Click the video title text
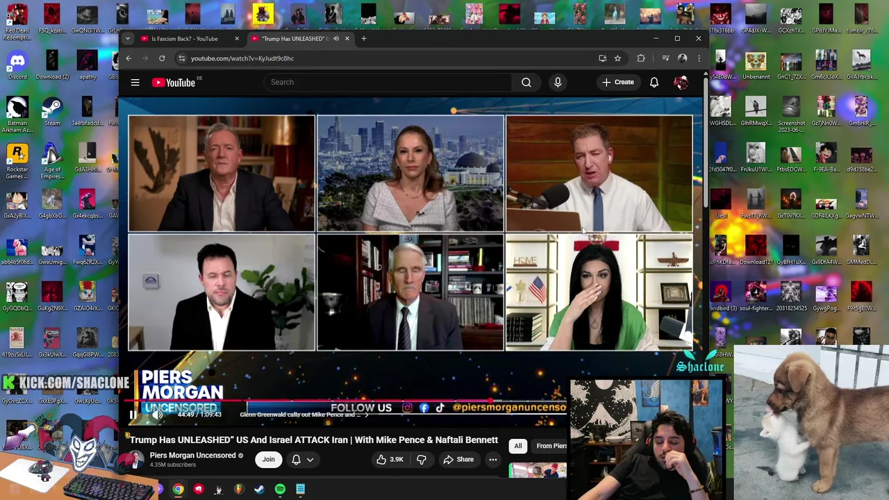The width and height of the screenshot is (889, 500). click(x=313, y=440)
